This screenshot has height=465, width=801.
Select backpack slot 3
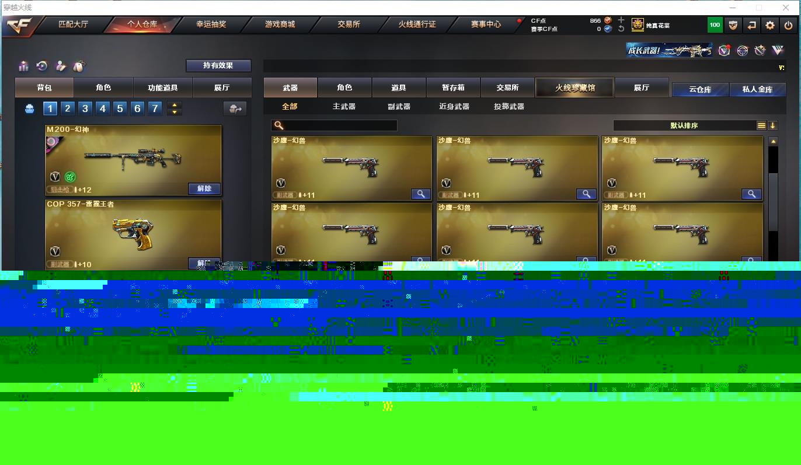tap(85, 109)
